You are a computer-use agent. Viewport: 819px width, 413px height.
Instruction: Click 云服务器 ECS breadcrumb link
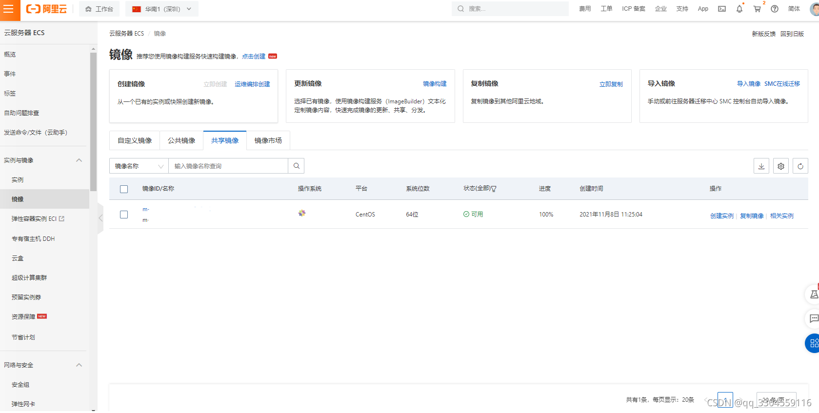click(126, 34)
